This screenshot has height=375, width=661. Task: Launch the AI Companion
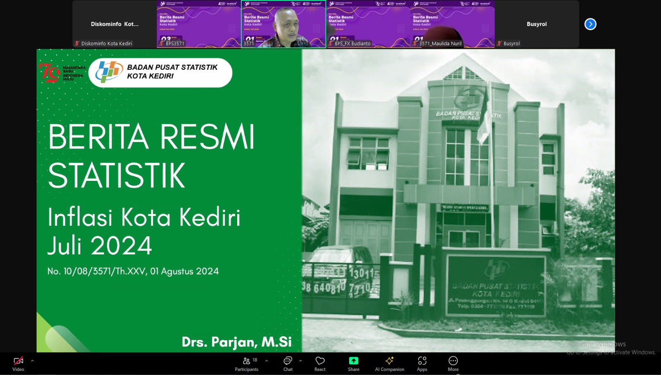[390, 364]
